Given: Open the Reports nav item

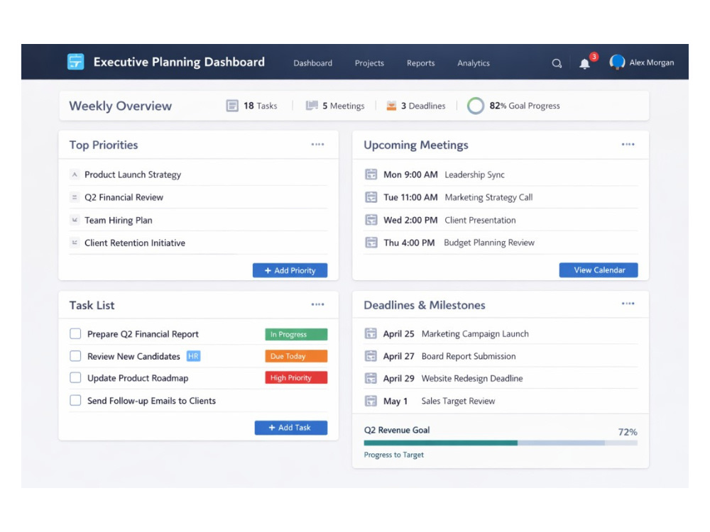Looking at the screenshot, I should pyautogui.click(x=420, y=63).
